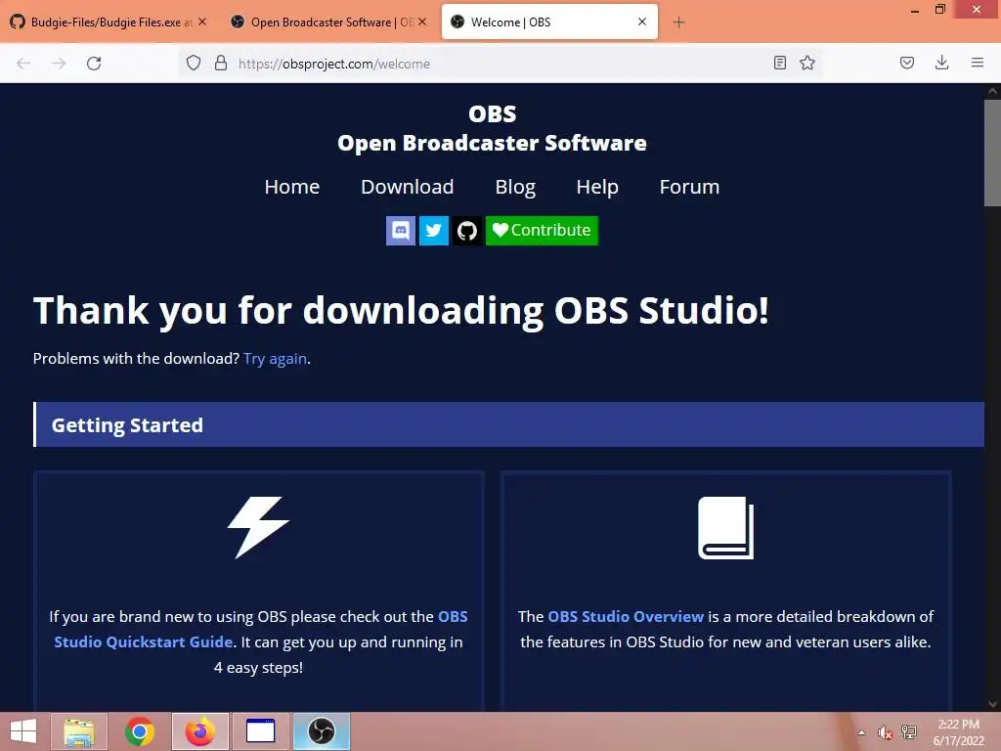Bookmark this page with the star
Image resolution: width=1001 pixels, height=751 pixels.
pos(807,63)
